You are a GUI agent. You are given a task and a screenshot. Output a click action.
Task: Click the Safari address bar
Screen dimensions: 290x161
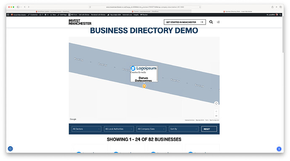point(145,7)
